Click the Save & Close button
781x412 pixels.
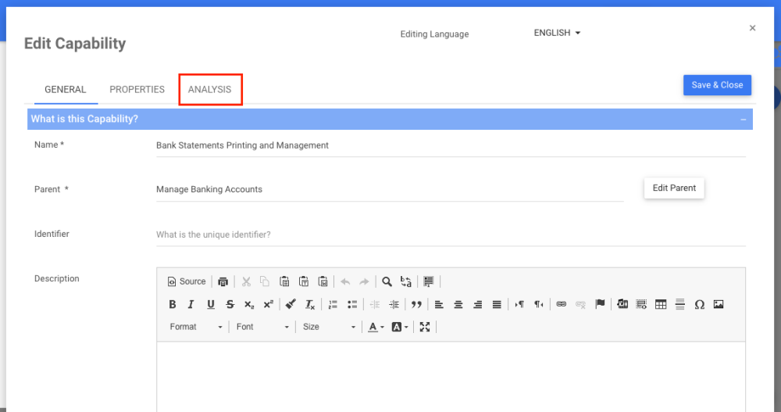pos(717,84)
